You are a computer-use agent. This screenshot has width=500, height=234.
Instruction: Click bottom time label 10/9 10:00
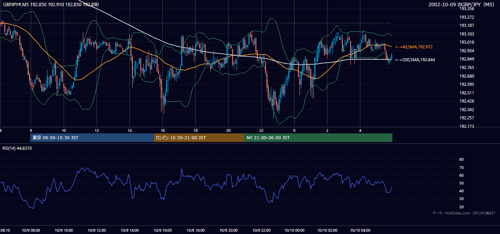pyautogui.click(x=65, y=230)
